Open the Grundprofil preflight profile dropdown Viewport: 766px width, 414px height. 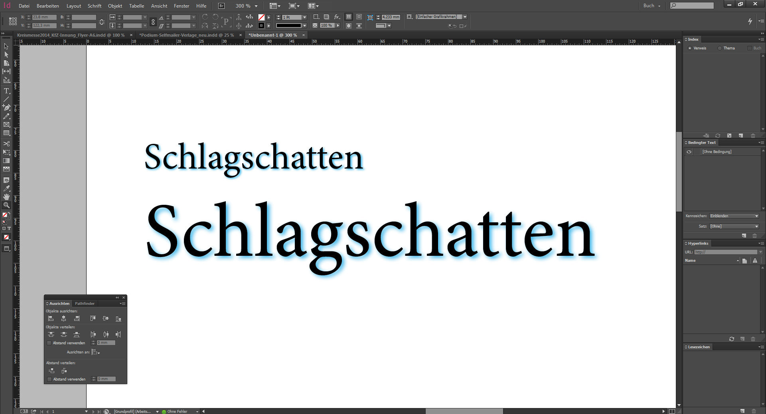[157, 412]
